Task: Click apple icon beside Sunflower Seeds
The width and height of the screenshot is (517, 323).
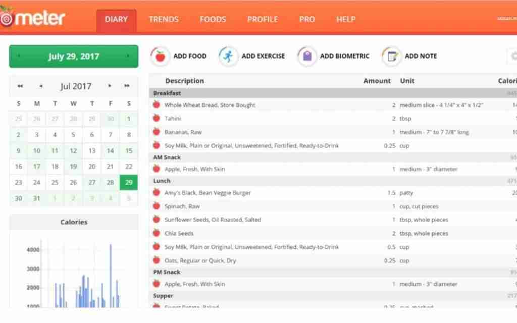Action: point(157,220)
